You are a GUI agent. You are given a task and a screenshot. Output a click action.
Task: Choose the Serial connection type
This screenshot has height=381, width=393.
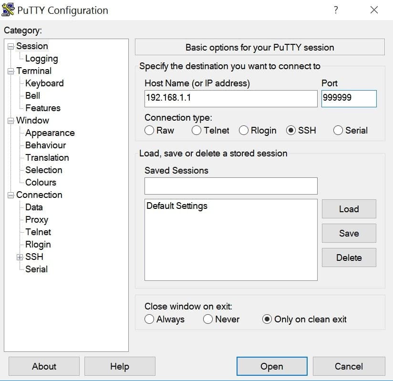click(338, 130)
